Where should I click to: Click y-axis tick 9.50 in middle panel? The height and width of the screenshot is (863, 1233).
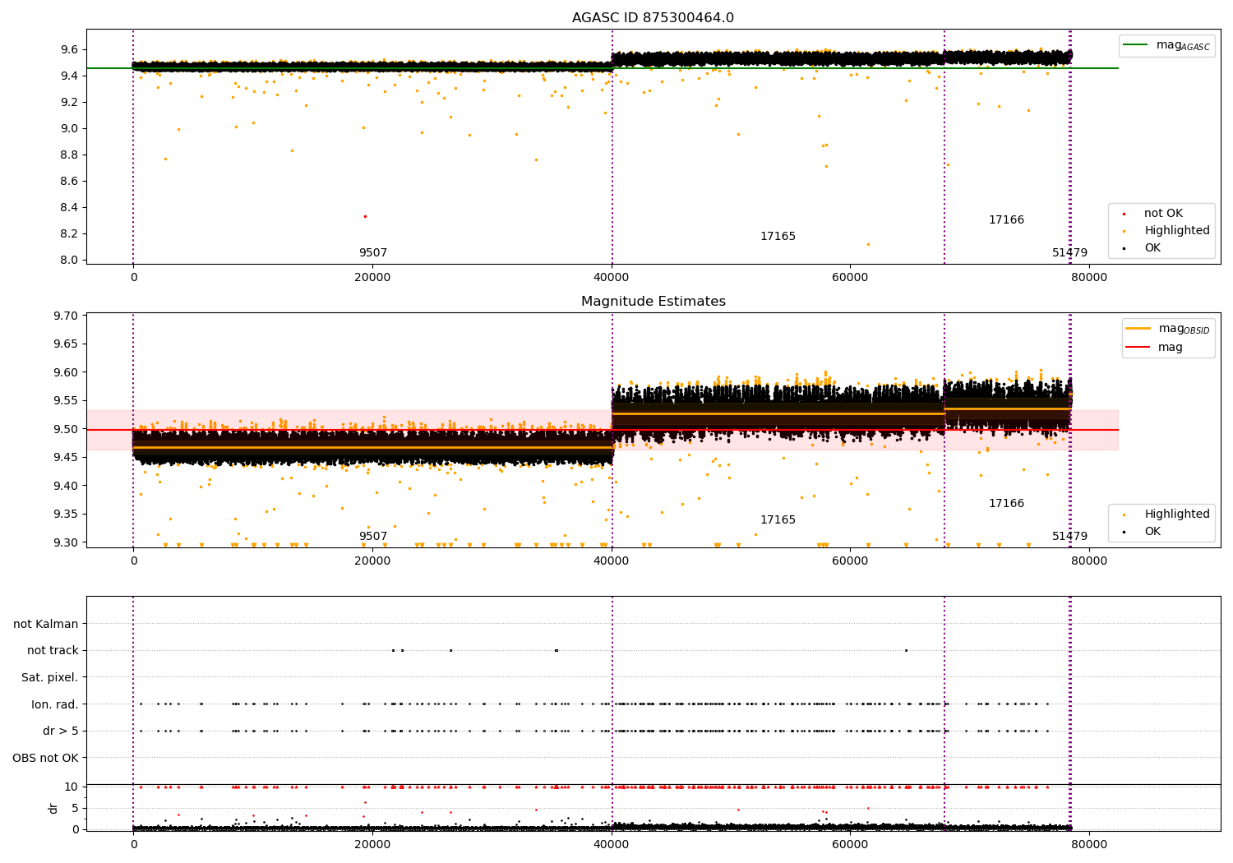tap(66, 430)
